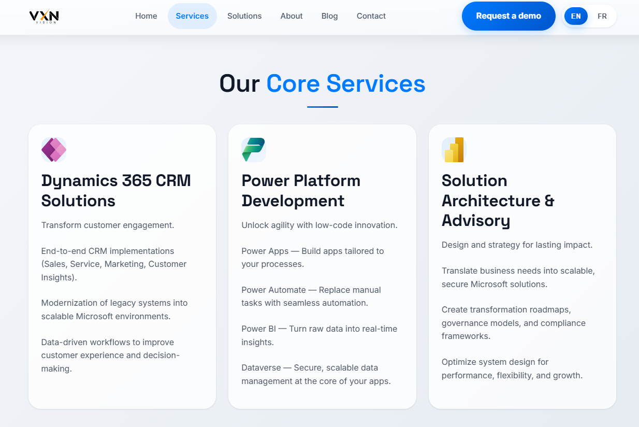Navigate to the Home menu item
The width and height of the screenshot is (639, 427).
146,16
